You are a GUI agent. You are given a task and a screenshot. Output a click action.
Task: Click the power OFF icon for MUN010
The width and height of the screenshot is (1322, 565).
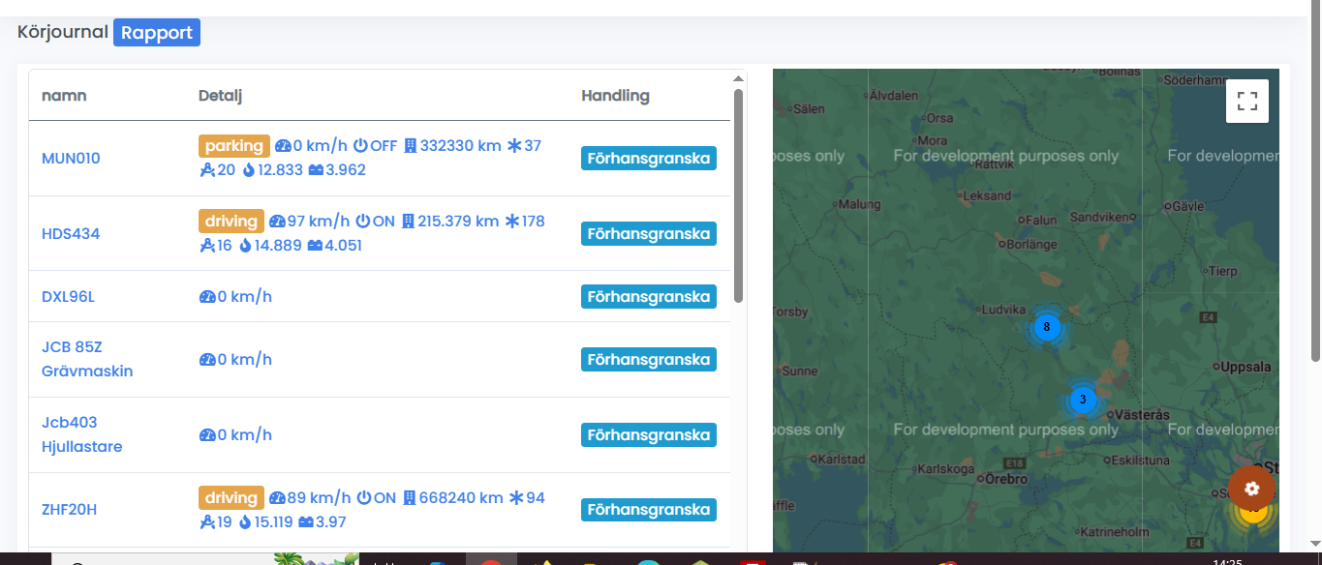(x=360, y=146)
